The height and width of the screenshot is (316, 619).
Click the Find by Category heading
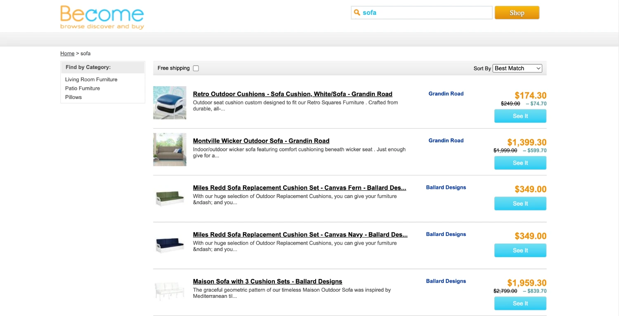point(88,67)
